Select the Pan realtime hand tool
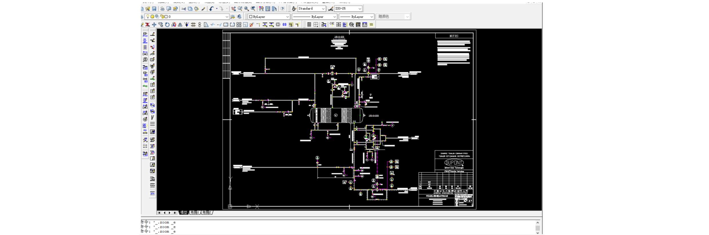Image resolution: width=709 pixels, height=235 pixels. pos(233,9)
